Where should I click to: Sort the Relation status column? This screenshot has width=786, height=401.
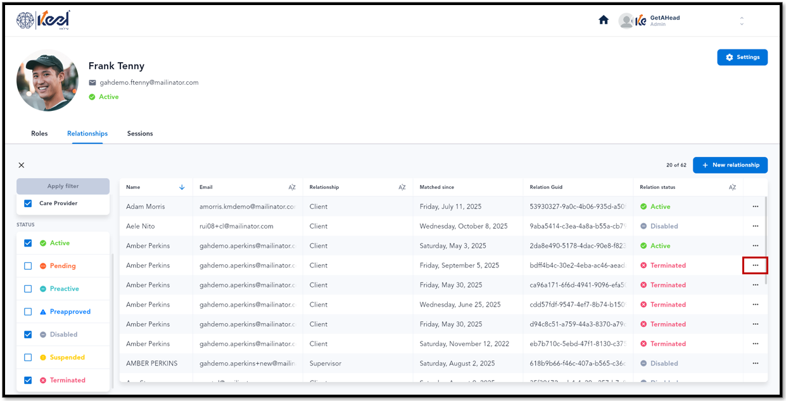click(x=732, y=188)
